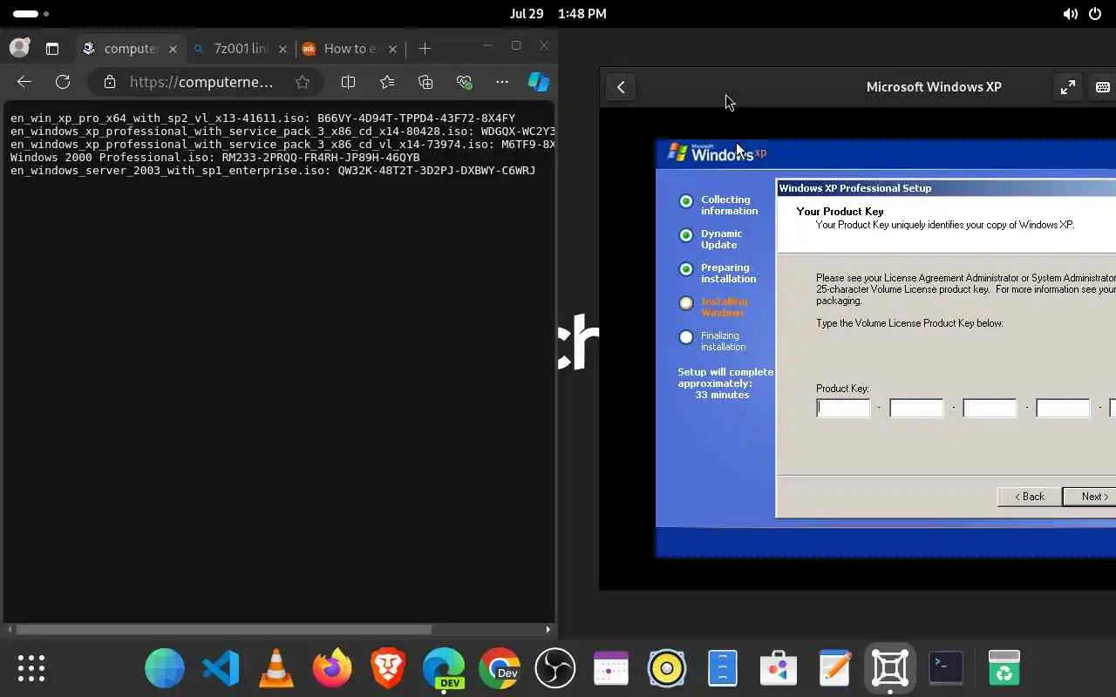Open the volume system menu
The height and width of the screenshot is (697, 1116).
1071,14
